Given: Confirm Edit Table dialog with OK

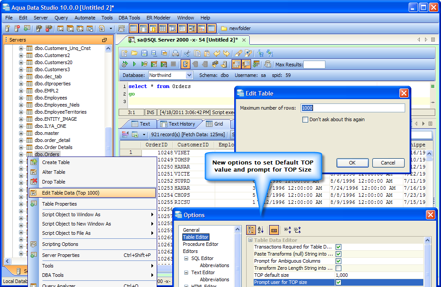Looking at the screenshot, I should tap(352, 163).
